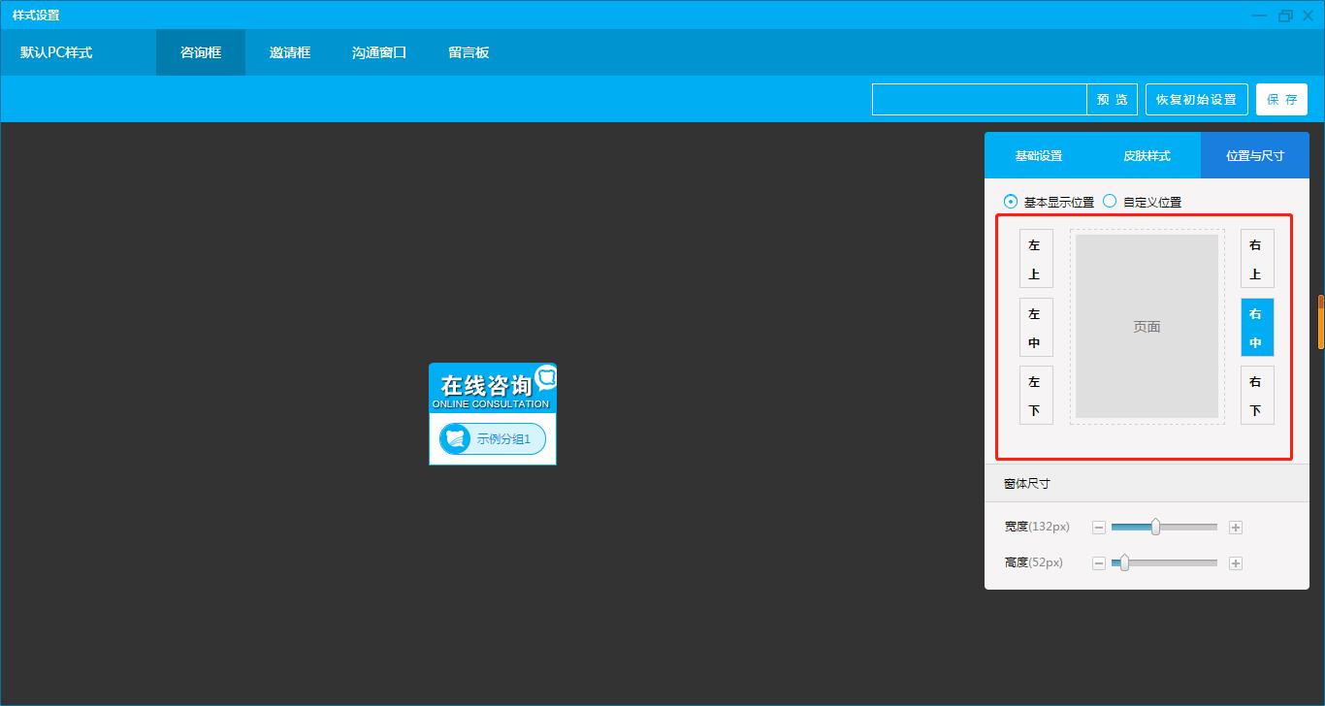Decrease height with the 高度 minus icon
1325x706 pixels.
(x=1099, y=563)
